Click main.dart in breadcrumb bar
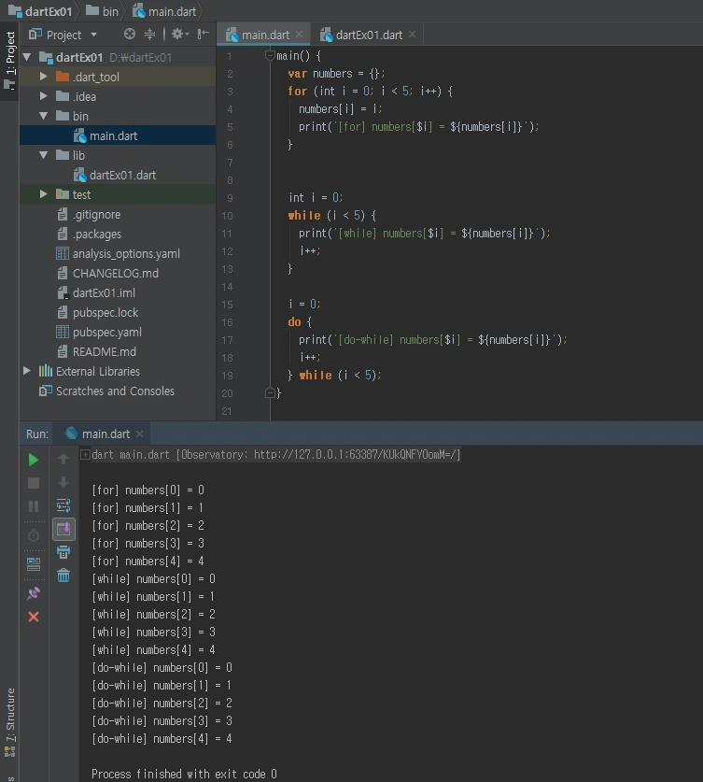 pyautogui.click(x=165, y=11)
